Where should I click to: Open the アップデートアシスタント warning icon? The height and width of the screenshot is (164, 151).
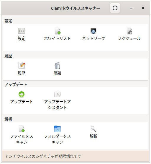tap(58, 94)
